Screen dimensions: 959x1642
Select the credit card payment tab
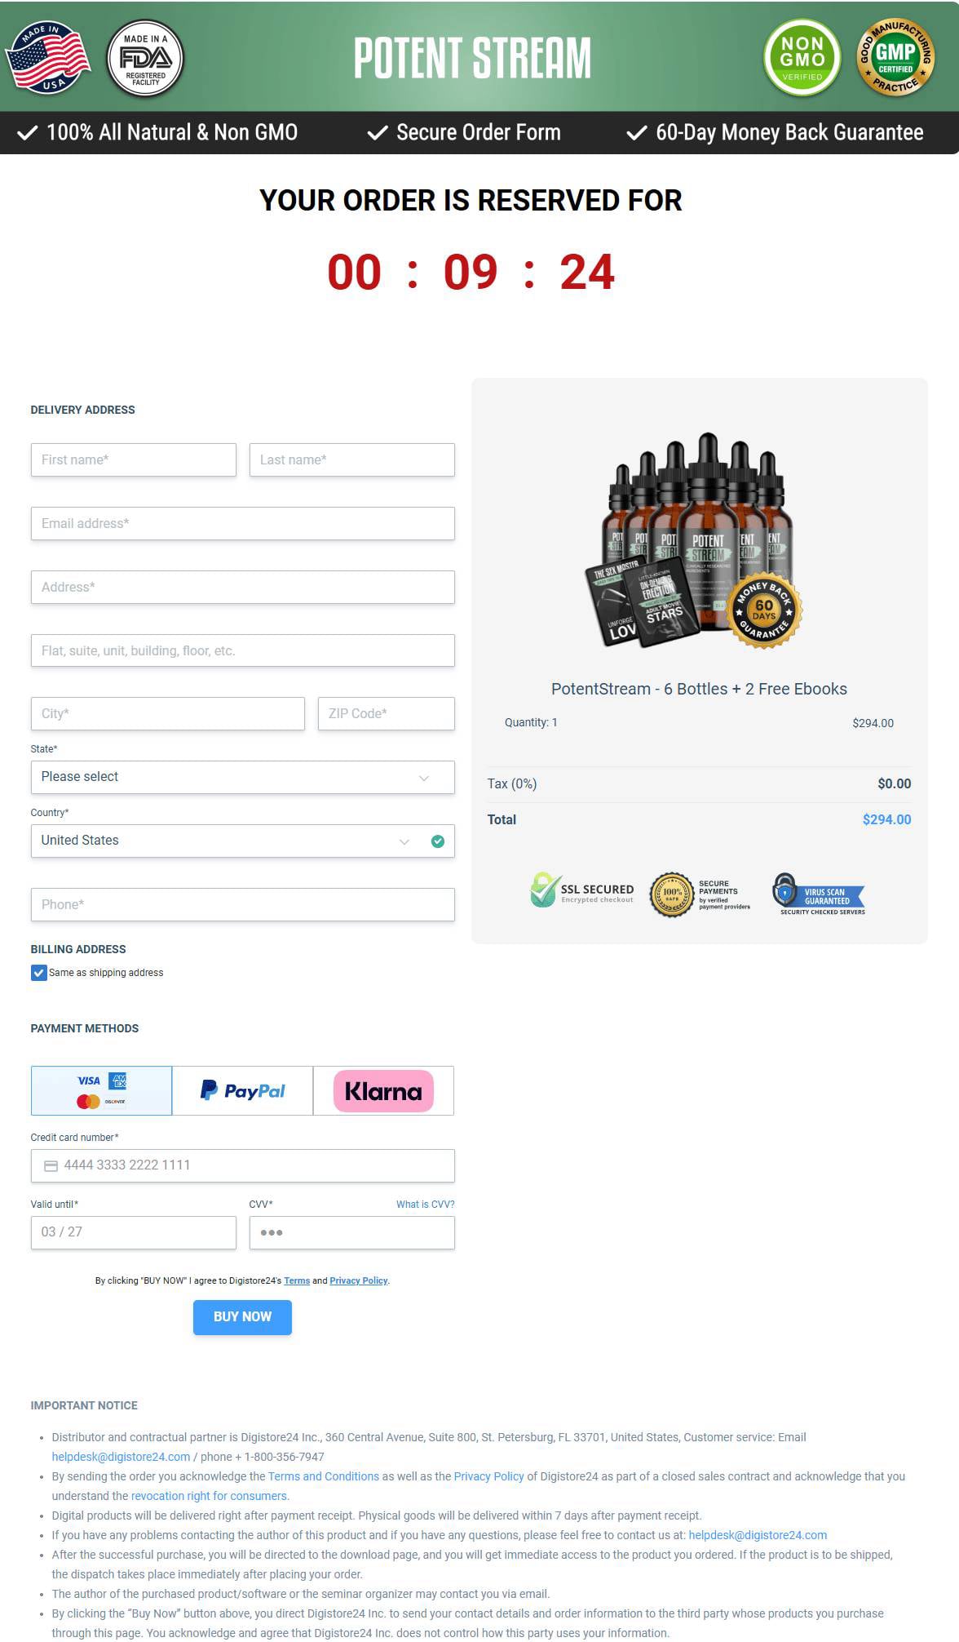pyautogui.click(x=101, y=1090)
